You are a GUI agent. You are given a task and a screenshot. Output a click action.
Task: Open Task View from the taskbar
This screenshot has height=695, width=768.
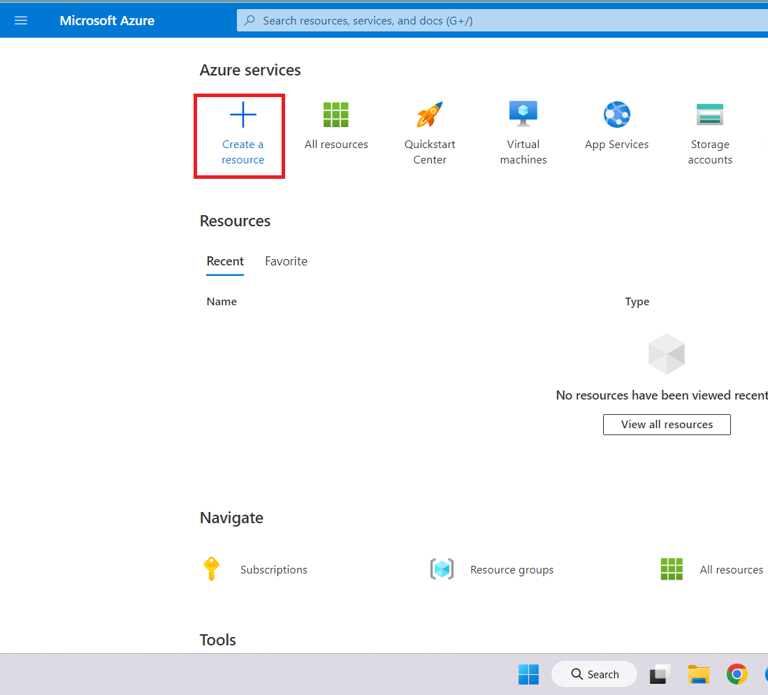[659, 675]
